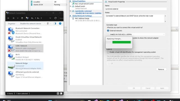Go forward in Network Connections window

tap(13, 18)
